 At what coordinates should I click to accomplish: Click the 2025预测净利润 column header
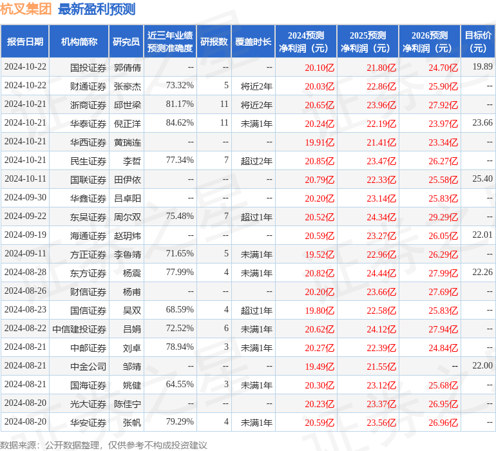coord(368,41)
